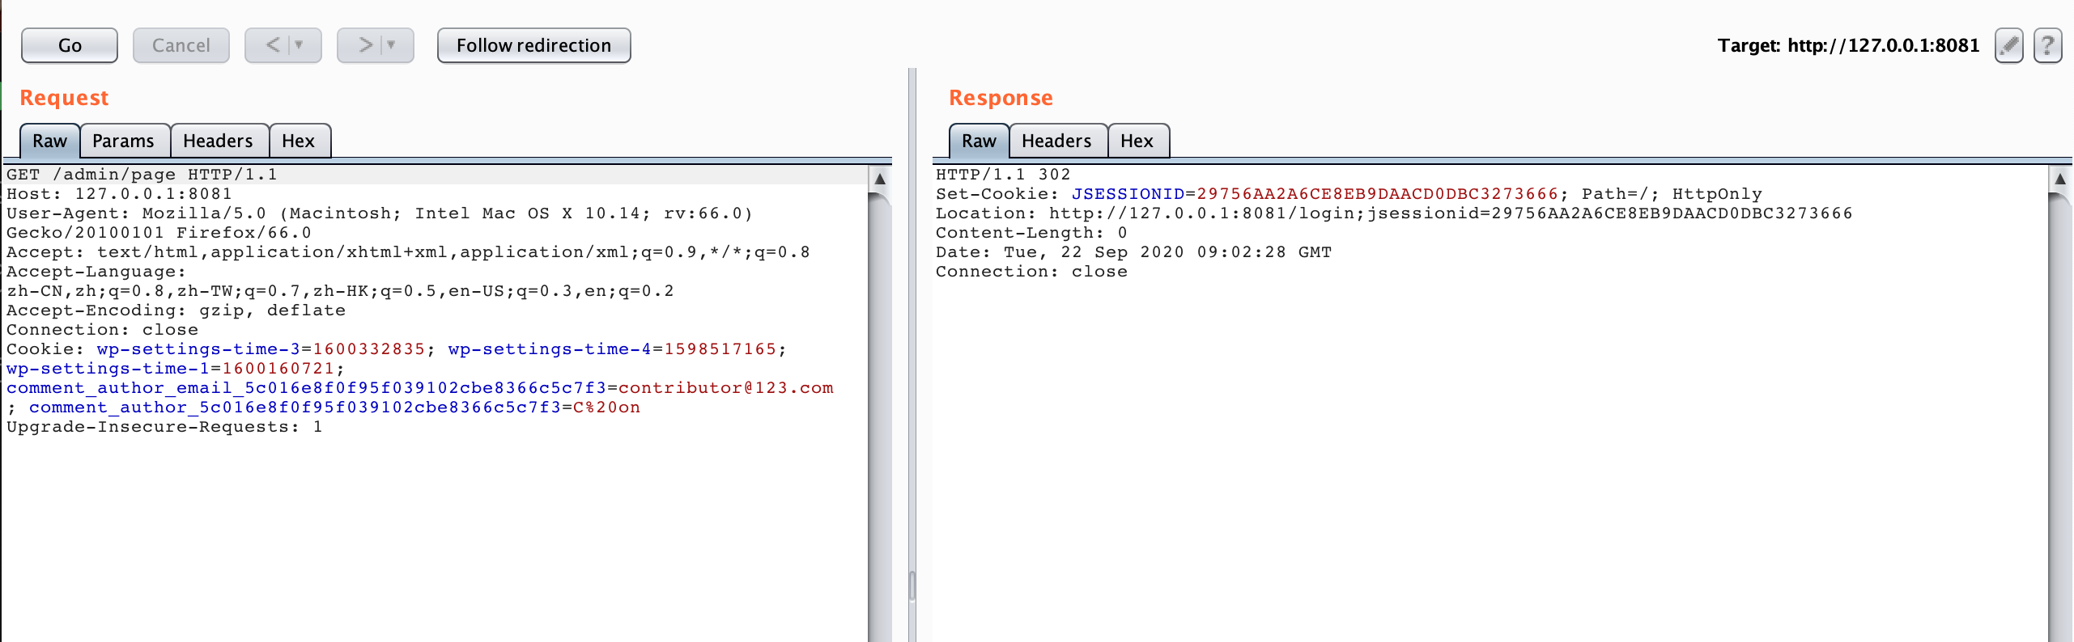Edit the target with the pencil icon
Screen dimensions: 2074x642
pos(2008,45)
